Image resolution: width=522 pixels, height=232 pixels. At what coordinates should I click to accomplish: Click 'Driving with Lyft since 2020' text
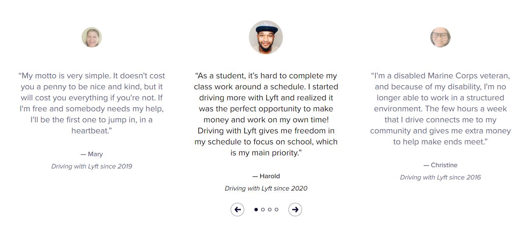click(266, 188)
